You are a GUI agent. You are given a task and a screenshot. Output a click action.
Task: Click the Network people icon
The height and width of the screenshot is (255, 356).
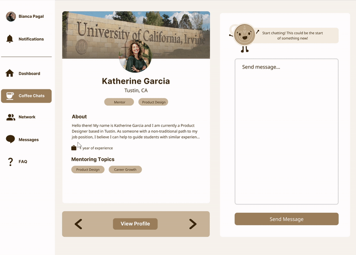pos(10,117)
